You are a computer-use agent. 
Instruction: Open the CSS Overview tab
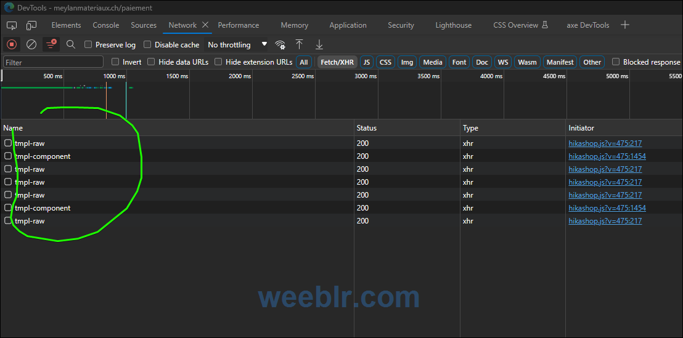tap(520, 25)
